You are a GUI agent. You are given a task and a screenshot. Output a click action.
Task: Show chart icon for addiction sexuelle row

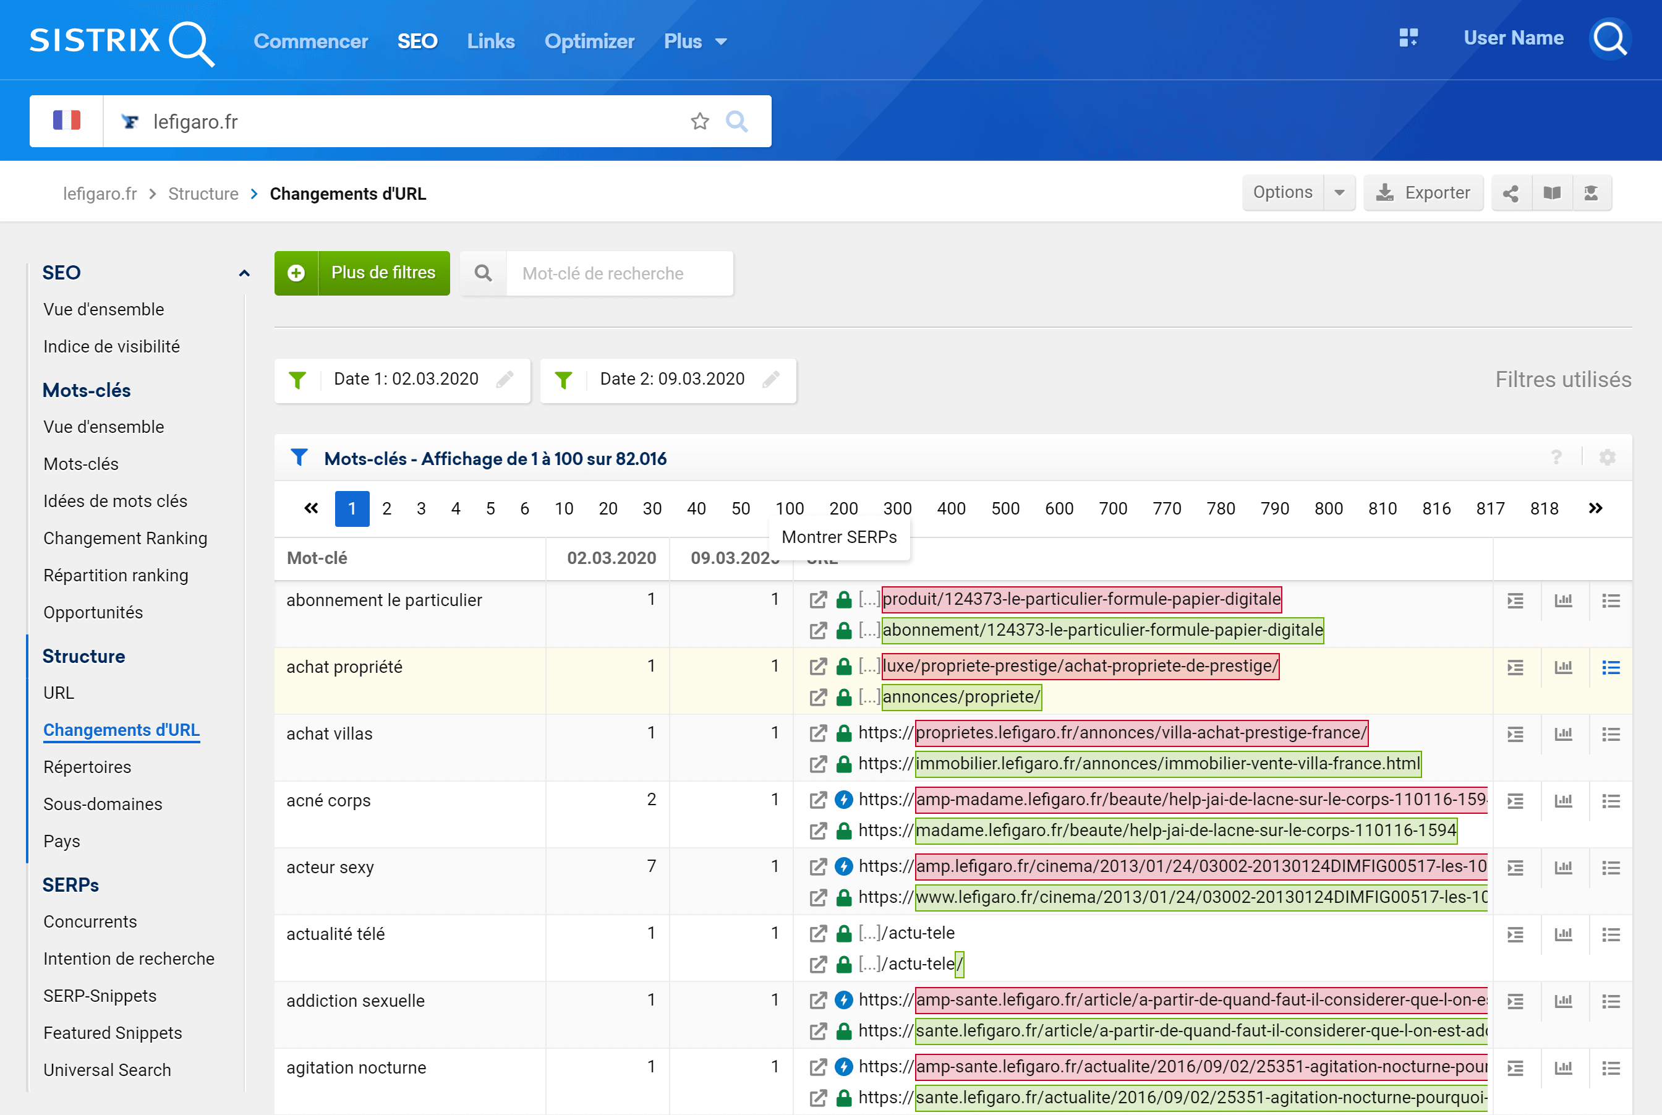[x=1563, y=1002]
